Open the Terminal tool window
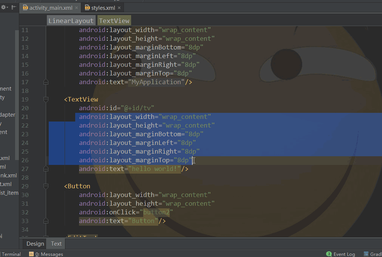The image size is (382, 257). [x=11, y=254]
